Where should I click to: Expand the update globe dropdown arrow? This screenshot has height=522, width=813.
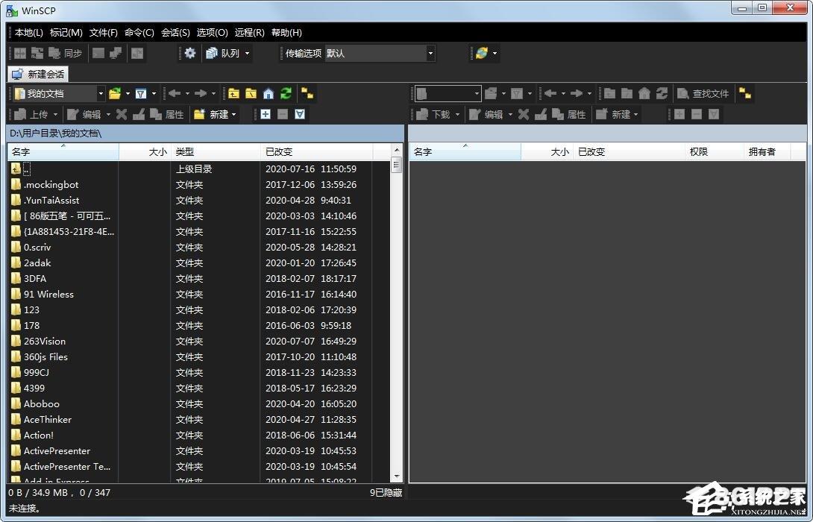(495, 53)
